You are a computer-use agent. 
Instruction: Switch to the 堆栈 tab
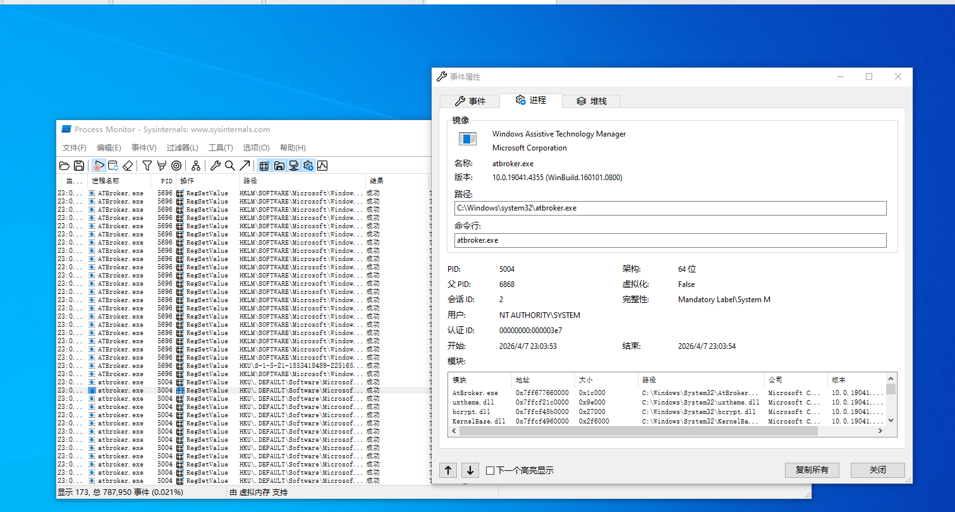pos(590,101)
